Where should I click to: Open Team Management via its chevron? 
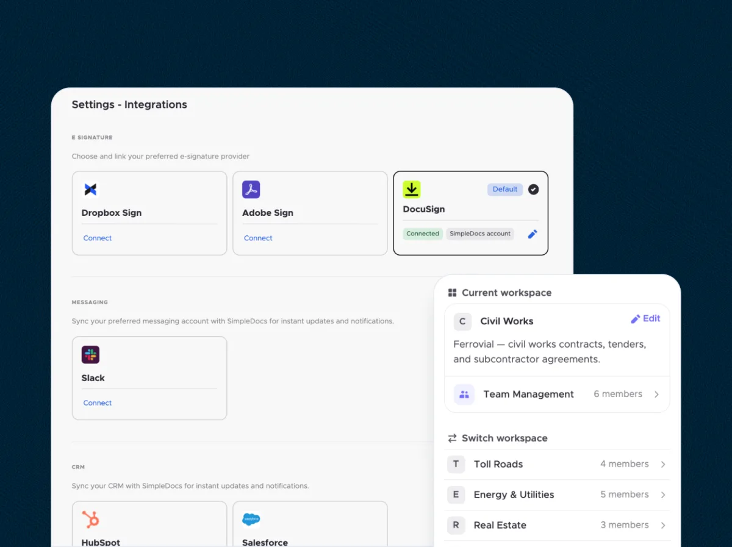point(657,395)
